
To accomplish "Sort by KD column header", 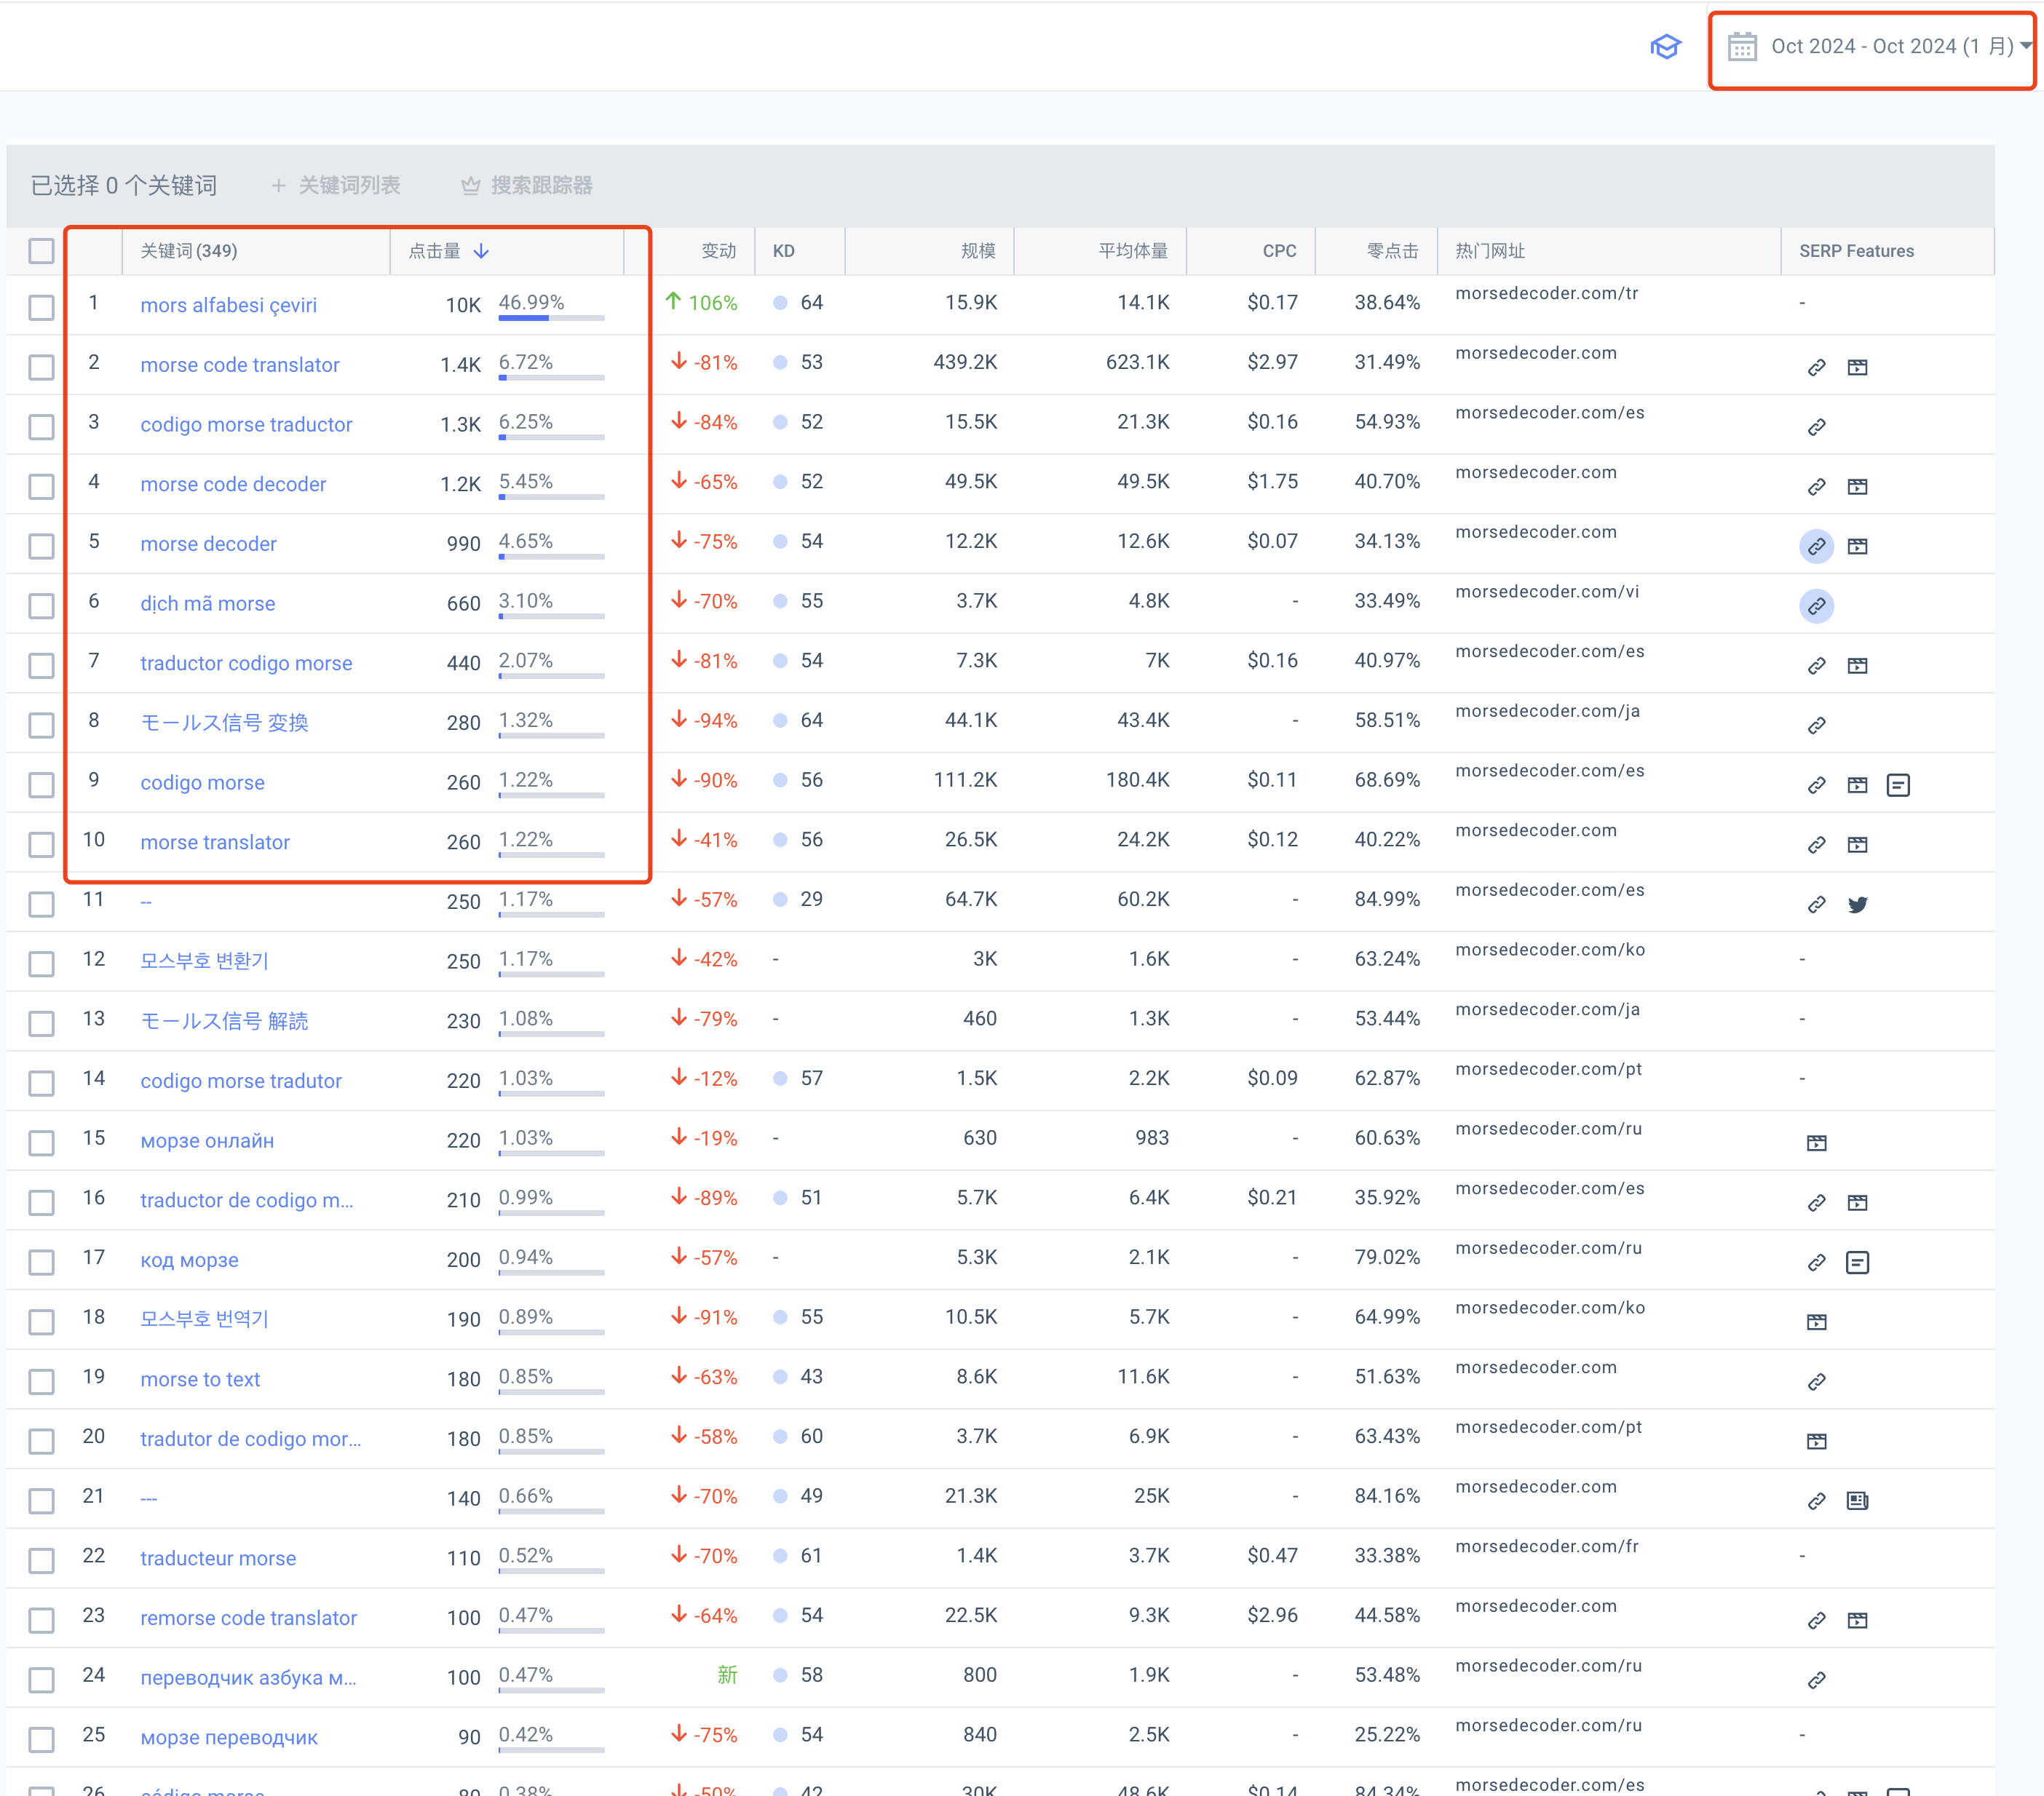I will [784, 251].
